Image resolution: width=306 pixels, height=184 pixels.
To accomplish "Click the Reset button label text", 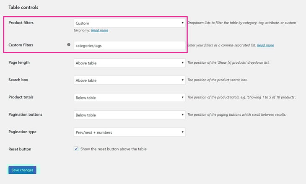I will point(20,149).
